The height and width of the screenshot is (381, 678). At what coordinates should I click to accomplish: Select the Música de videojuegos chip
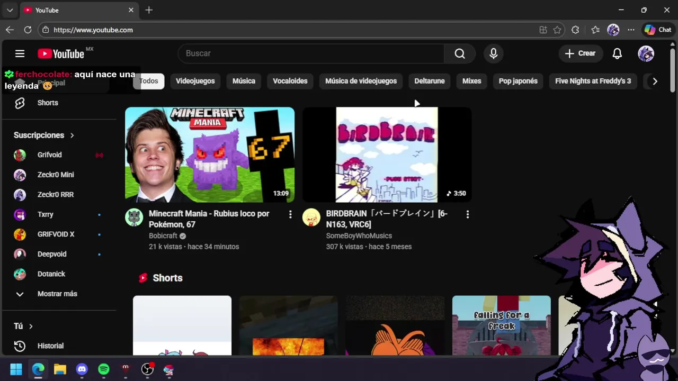click(361, 81)
